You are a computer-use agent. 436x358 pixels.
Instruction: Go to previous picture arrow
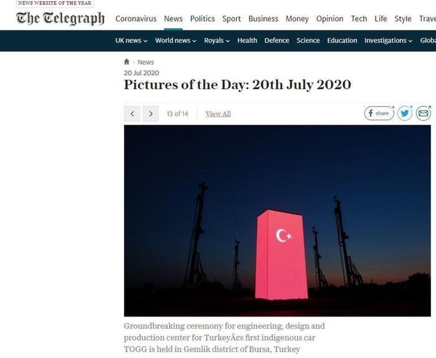[132, 114]
